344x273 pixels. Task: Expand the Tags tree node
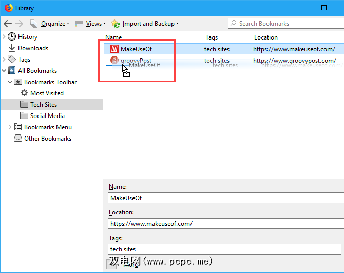(4, 59)
